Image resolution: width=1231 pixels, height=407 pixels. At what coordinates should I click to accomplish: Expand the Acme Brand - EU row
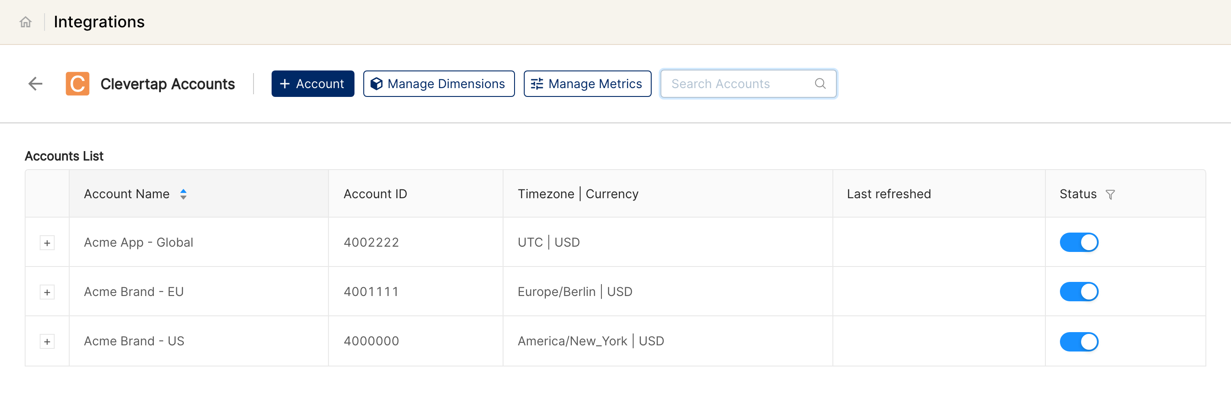click(x=47, y=292)
